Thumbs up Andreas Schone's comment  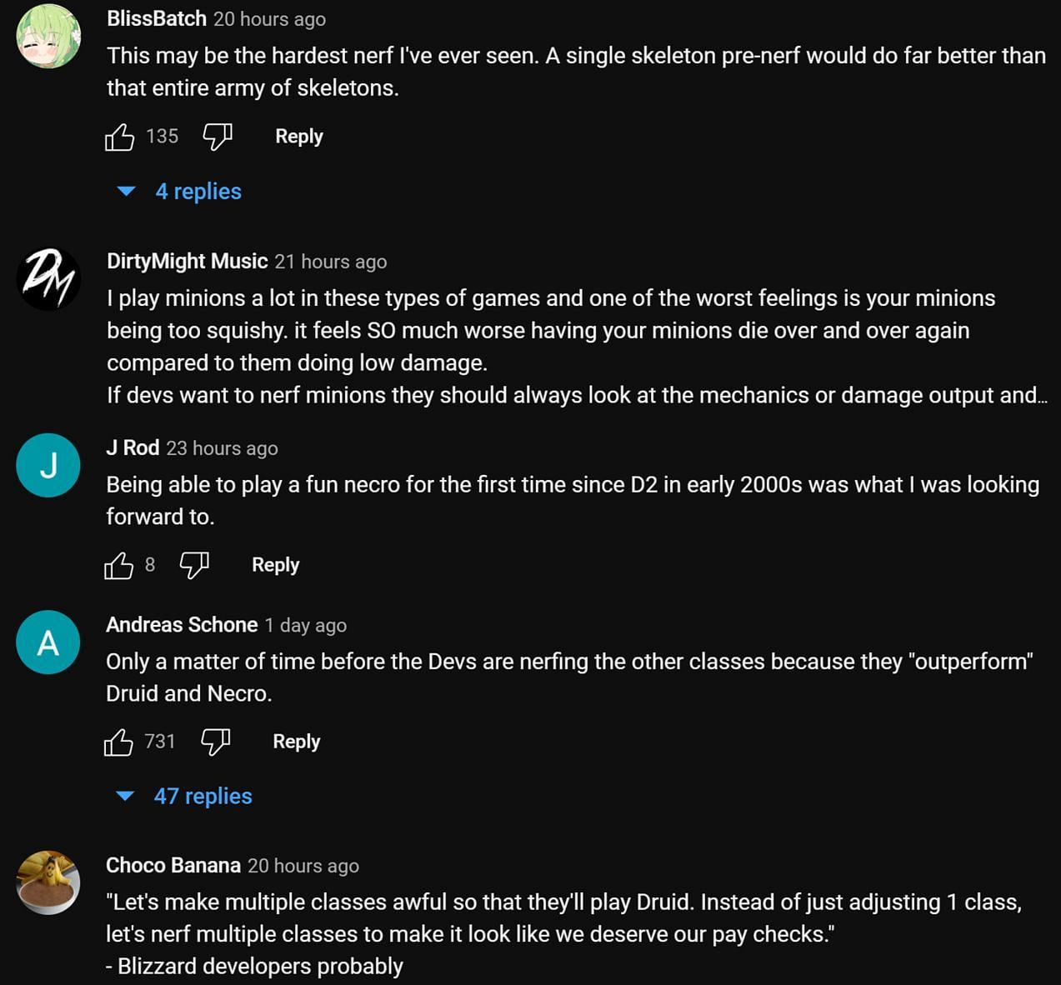[x=118, y=742]
